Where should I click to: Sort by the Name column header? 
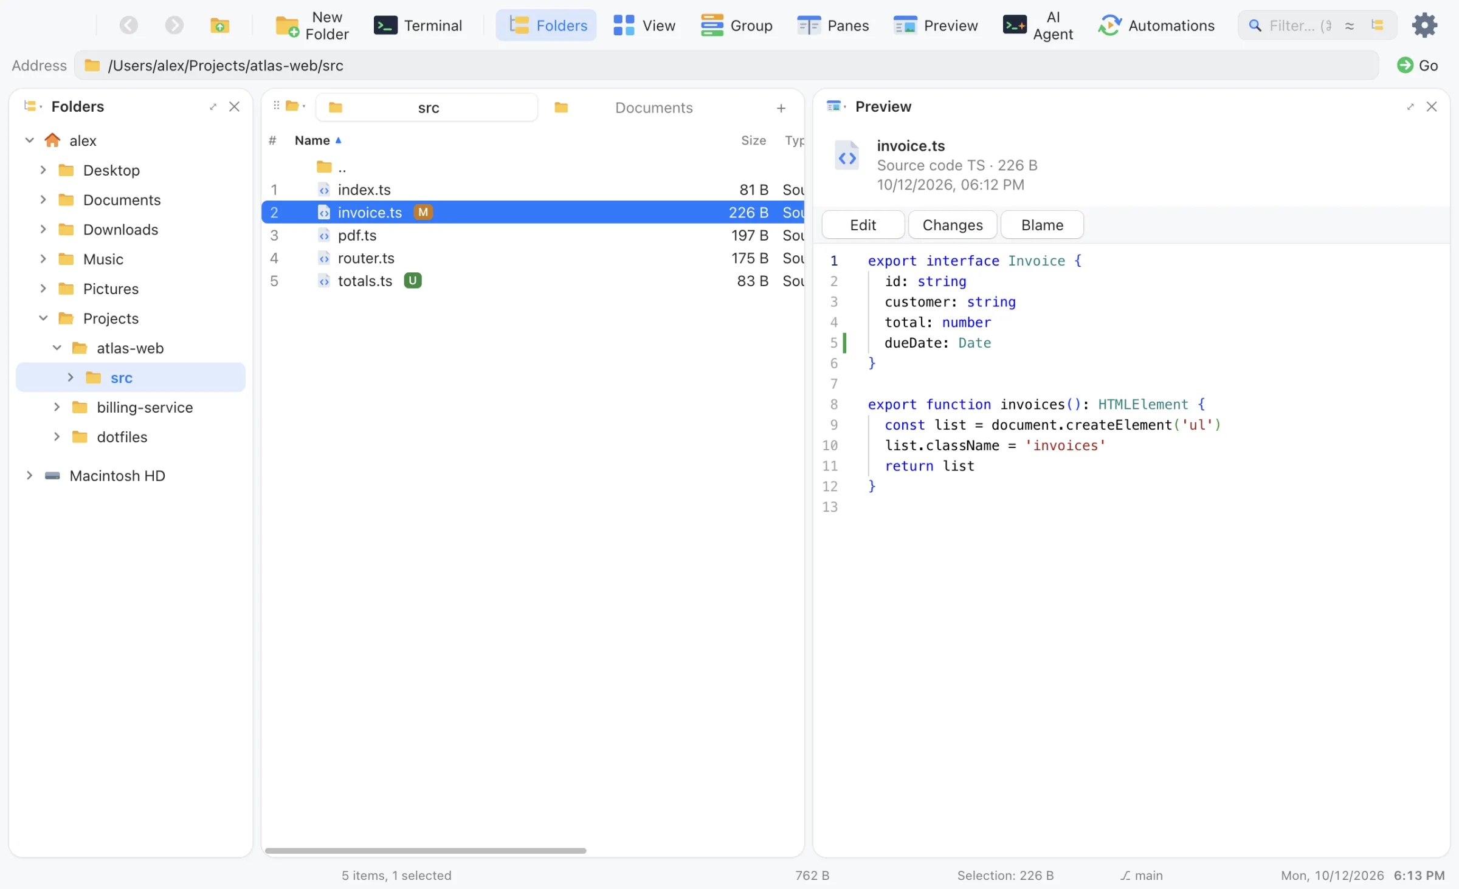318,140
